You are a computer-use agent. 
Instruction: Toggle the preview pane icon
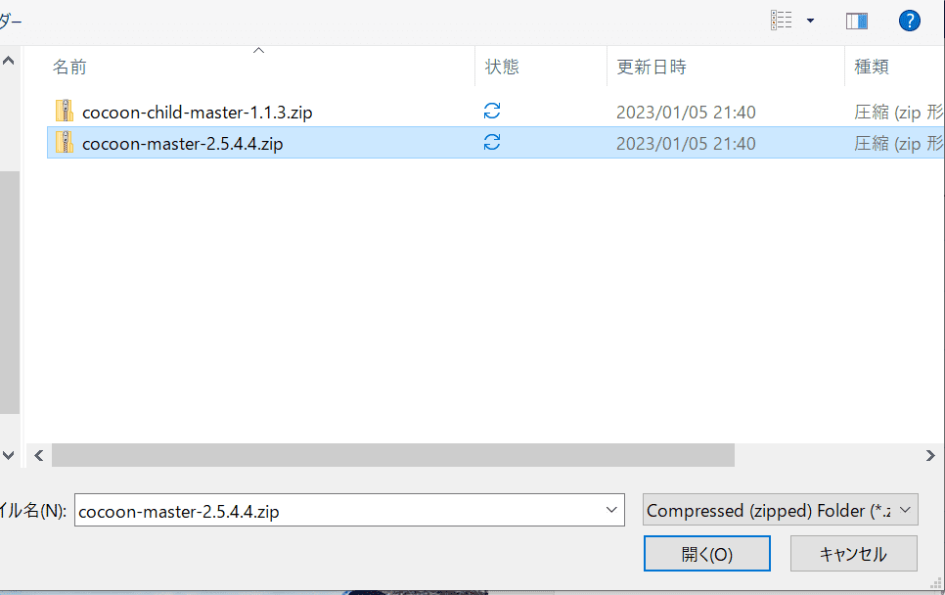coord(856,22)
